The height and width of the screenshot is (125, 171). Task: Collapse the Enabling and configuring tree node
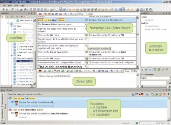[x=8, y=23]
